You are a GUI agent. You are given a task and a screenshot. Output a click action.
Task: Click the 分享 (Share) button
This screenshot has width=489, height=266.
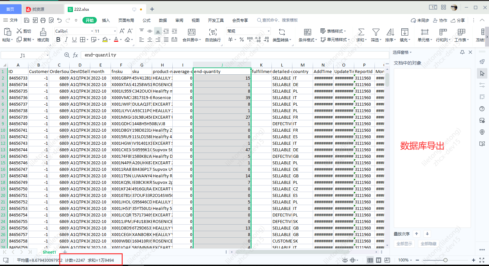point(458,20)
